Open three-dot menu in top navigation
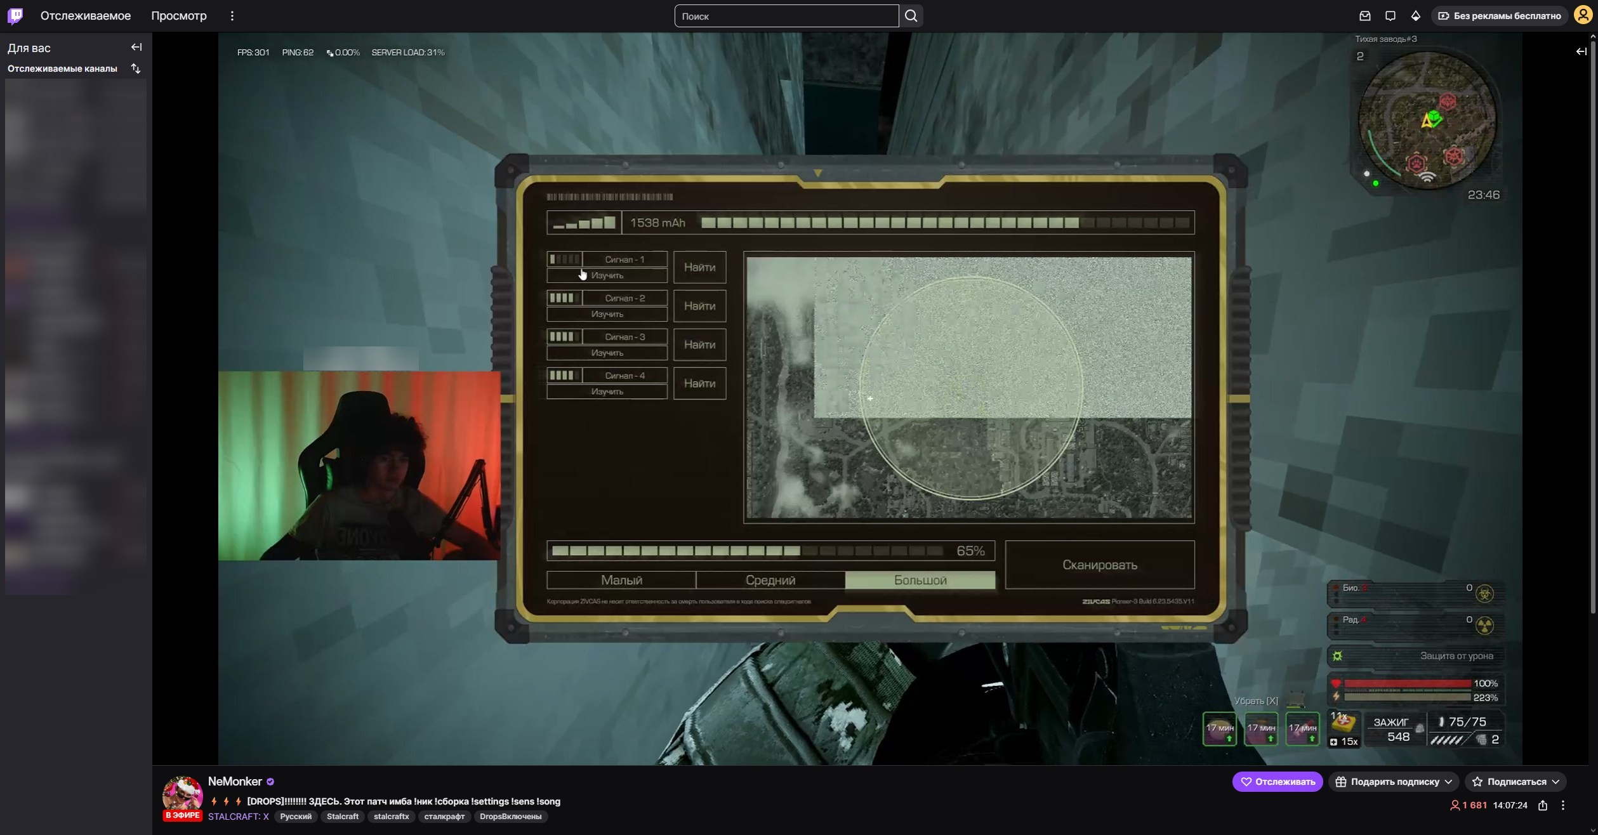The height and width of the screenshot is (835, 1598). pos(232,16)
